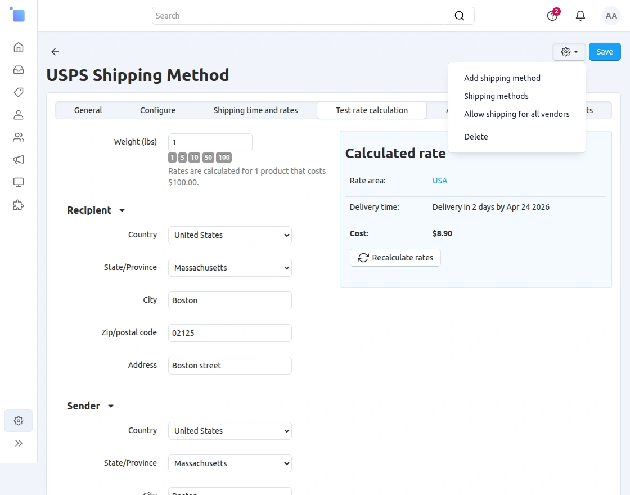Set weight preset to 100
The image size is (630, 495).
click(x=224, y=157)
